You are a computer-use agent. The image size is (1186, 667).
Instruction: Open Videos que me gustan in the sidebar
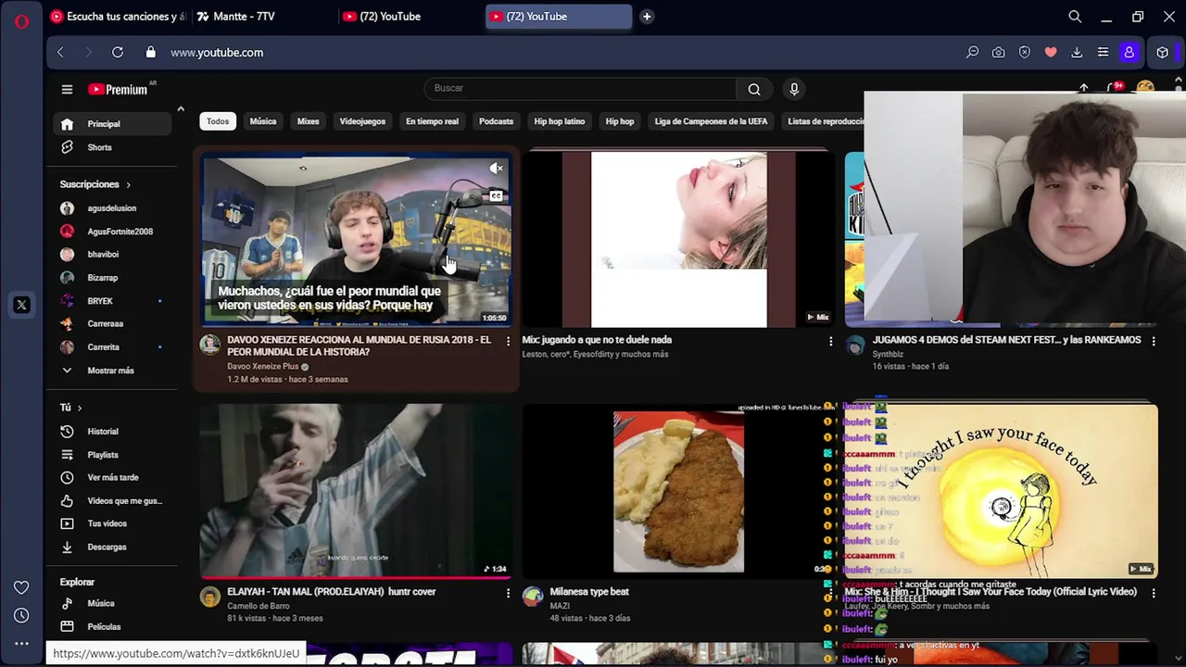111,501
